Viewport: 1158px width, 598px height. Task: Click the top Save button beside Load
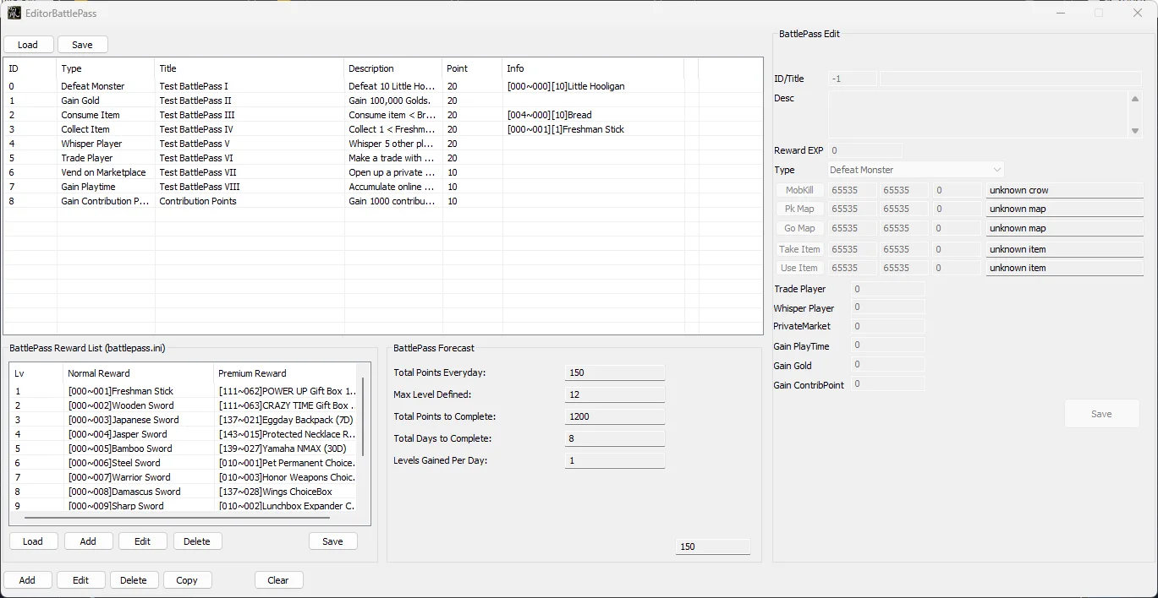point(82,45)
